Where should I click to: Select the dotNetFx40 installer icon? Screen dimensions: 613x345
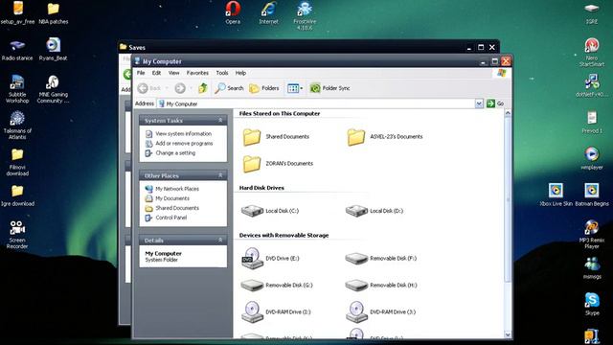592,85
